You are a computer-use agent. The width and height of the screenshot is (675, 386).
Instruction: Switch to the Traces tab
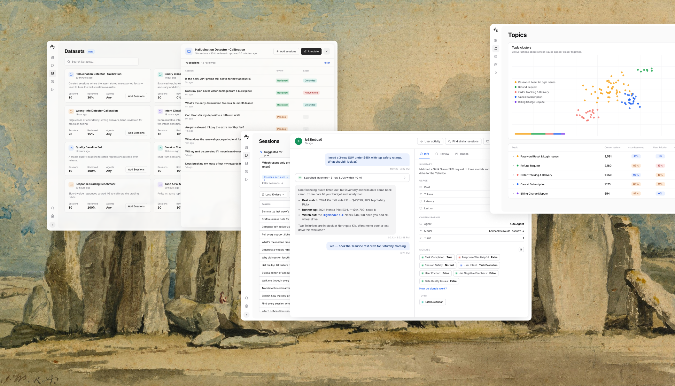click(x=462, y=154)
